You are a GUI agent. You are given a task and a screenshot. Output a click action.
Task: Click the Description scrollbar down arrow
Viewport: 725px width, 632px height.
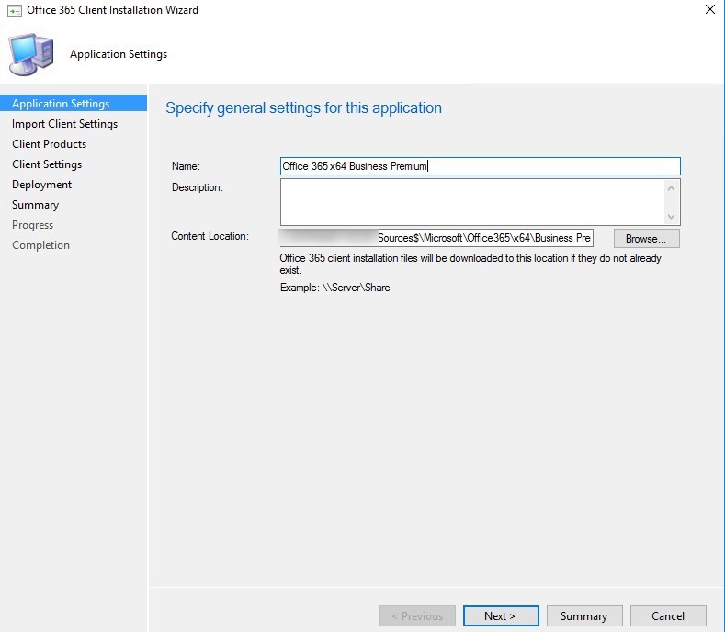(672, 217)
